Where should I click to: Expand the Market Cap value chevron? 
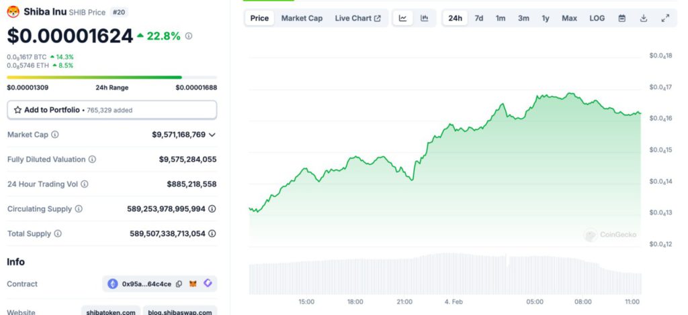click(x=212, y=135)
